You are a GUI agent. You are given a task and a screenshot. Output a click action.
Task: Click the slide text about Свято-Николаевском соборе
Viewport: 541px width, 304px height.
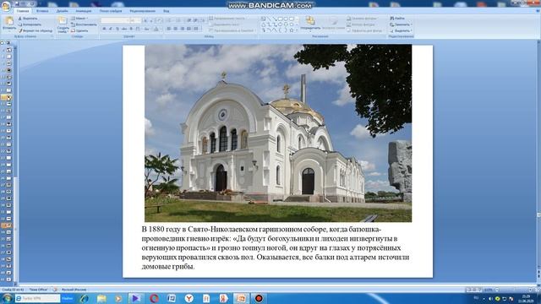coord(275,247)
